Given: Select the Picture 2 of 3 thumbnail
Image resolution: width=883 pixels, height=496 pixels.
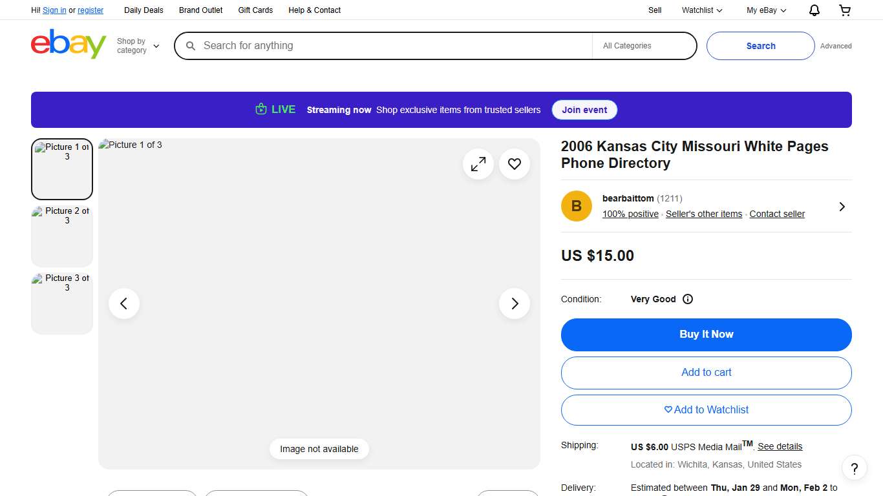Looking at the screenshot, I should click(x=62, y=235).
